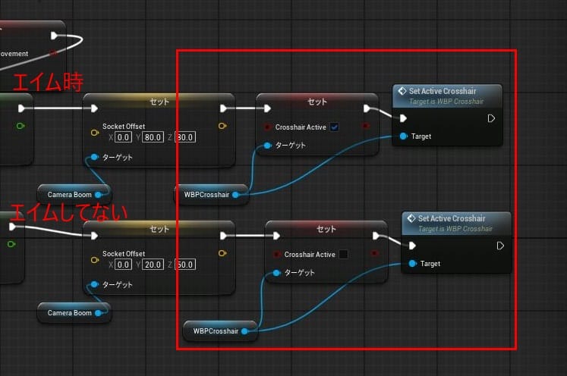This screenshot has width=567, height=376.
Task: Select upper Crosshair Active セット node title
Action: pyautogui.click(x=317, y=102)
